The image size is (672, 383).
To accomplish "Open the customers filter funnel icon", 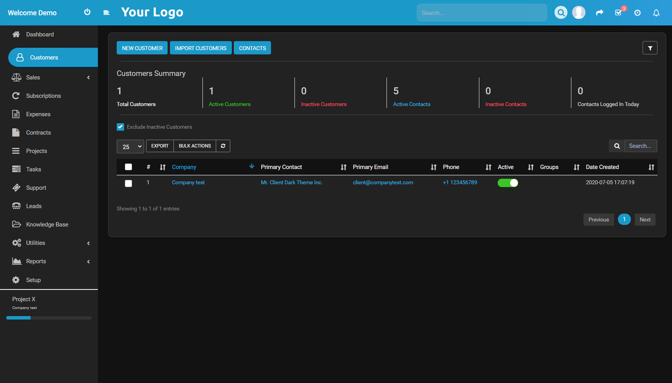I will [650, 47].
